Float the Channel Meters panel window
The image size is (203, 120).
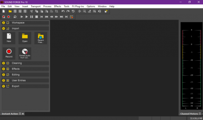tap(200, 114)
